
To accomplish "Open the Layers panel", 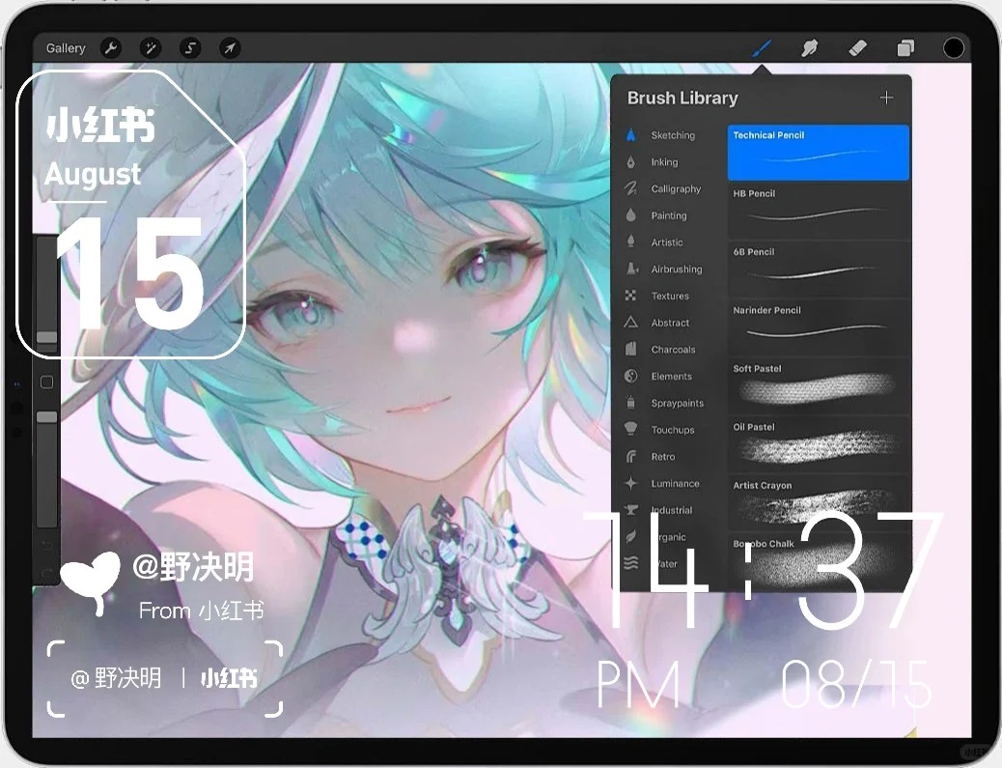I will (x=905, y=48).
